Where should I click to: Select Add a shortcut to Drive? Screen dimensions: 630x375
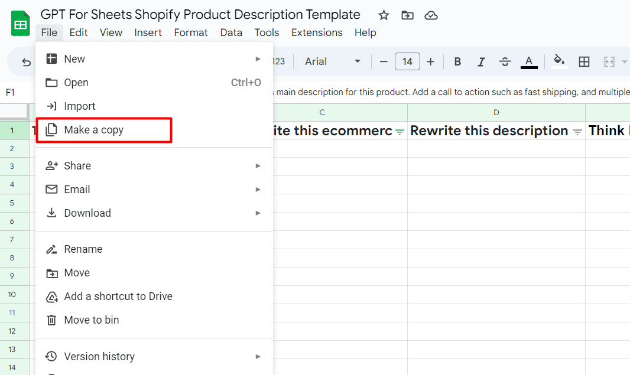pos(154,296)
